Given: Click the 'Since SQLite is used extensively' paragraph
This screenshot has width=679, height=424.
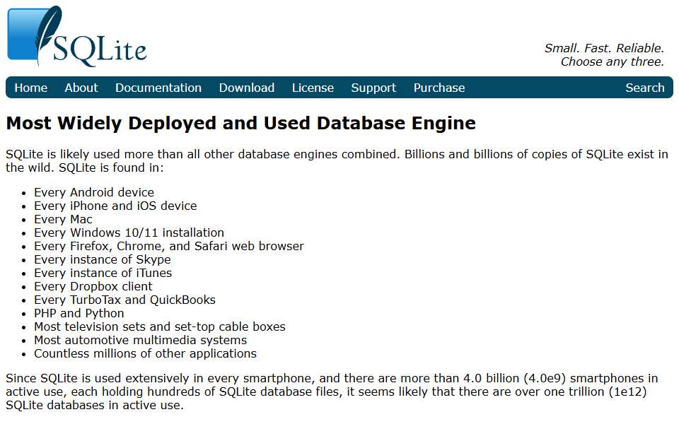Looking at the screenshot, I should [x=332, y=391].
